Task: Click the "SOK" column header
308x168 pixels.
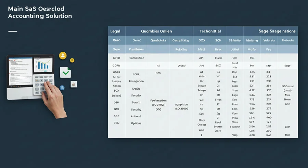Action: click(x=218, y=40)
